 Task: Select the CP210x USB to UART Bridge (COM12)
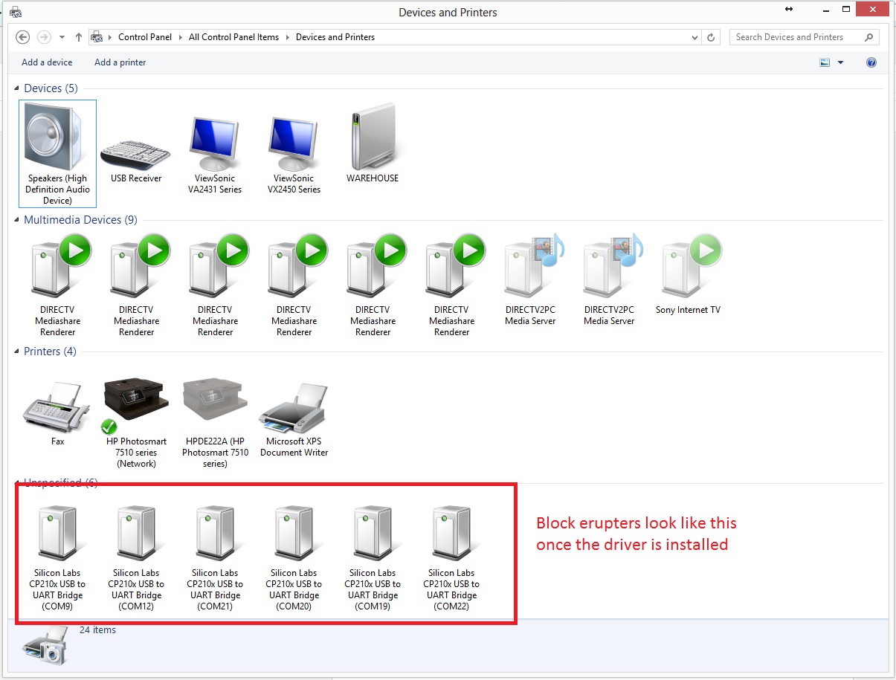pyautogui.click(x=136, y=557)
